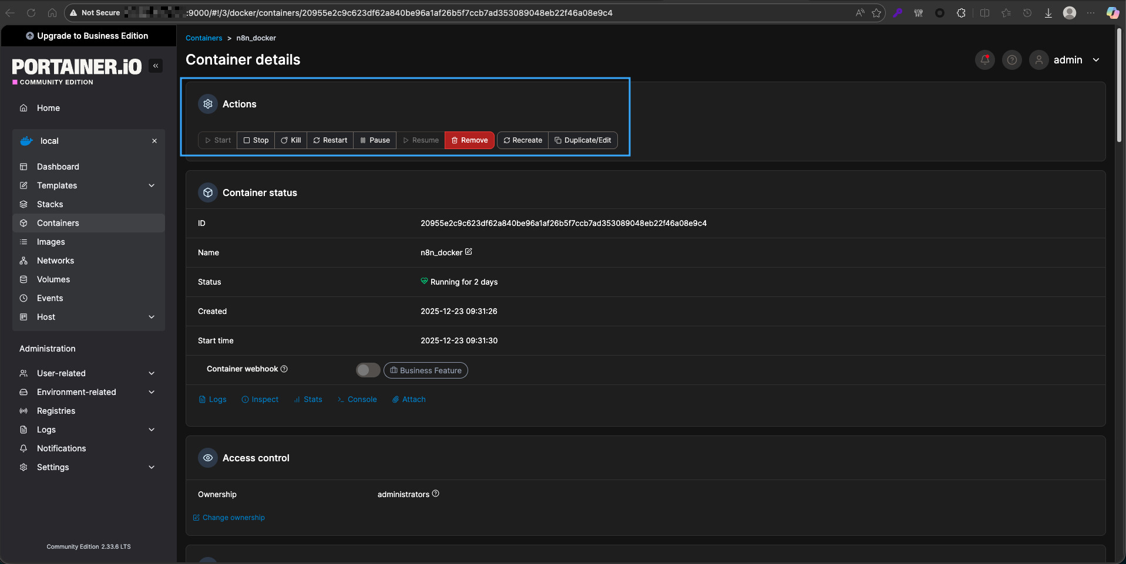Click the edit icon next to n8n_docker name
Screen dimensions: 1126x564
[x=469, y=252]
